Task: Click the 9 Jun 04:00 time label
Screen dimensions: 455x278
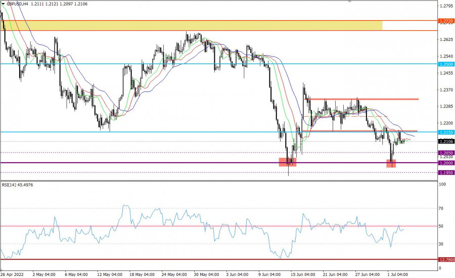Action: coord(269,274)
